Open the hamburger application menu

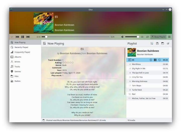point(169,37)
